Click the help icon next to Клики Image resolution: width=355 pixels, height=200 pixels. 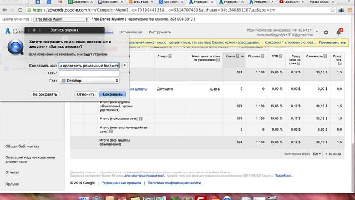(x=237, y=56)
